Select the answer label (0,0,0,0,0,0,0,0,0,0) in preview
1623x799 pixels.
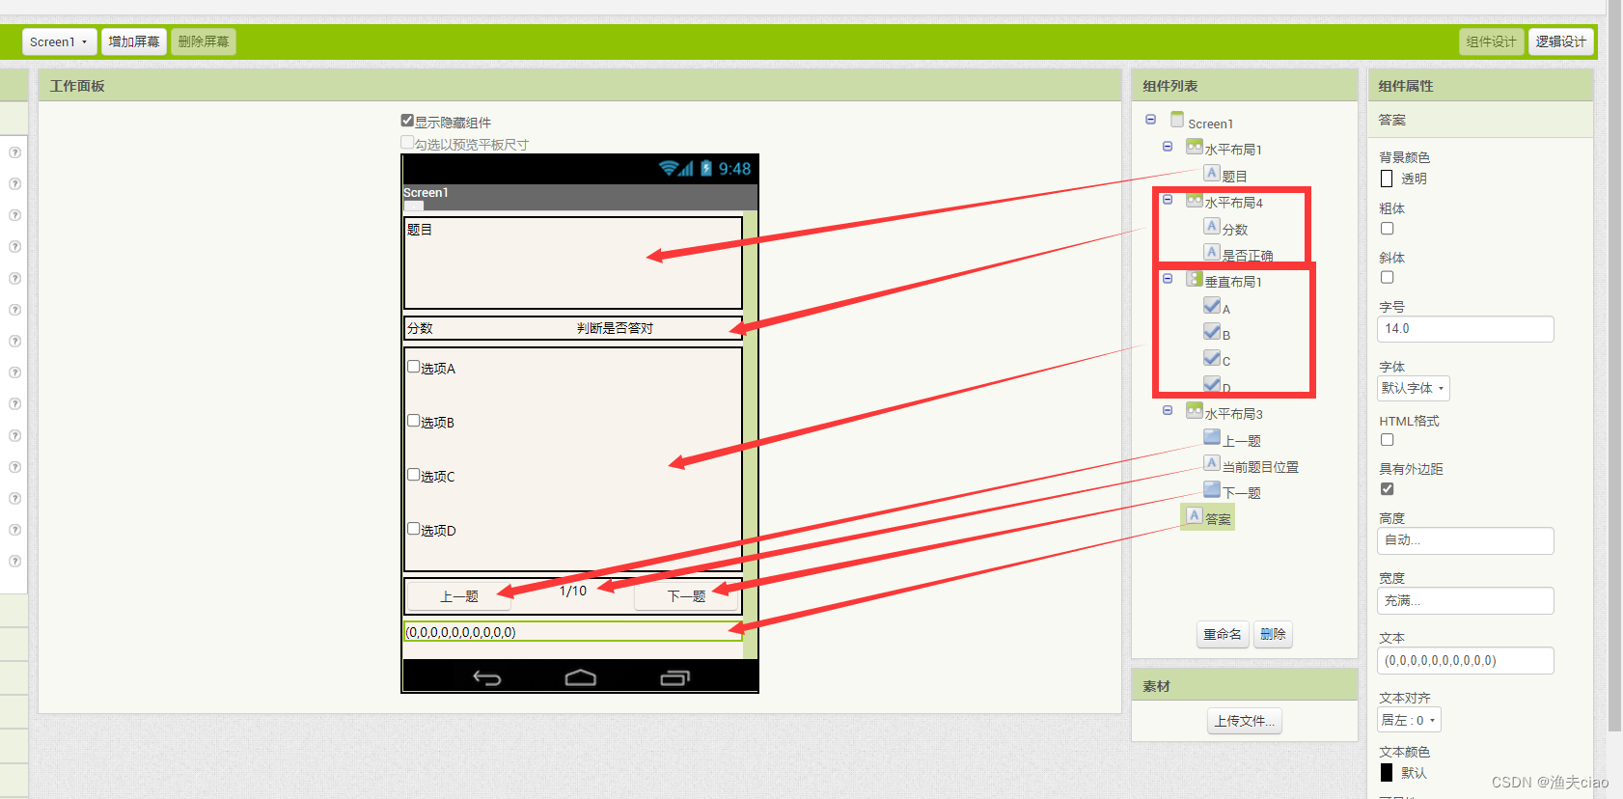[573, 632]
